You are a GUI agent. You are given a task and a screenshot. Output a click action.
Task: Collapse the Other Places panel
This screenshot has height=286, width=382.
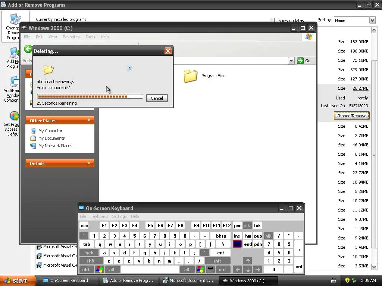(x=89, y=120)
